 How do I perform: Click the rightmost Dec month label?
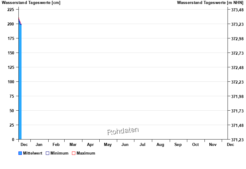pyautogui.click(x=230, y=145)
